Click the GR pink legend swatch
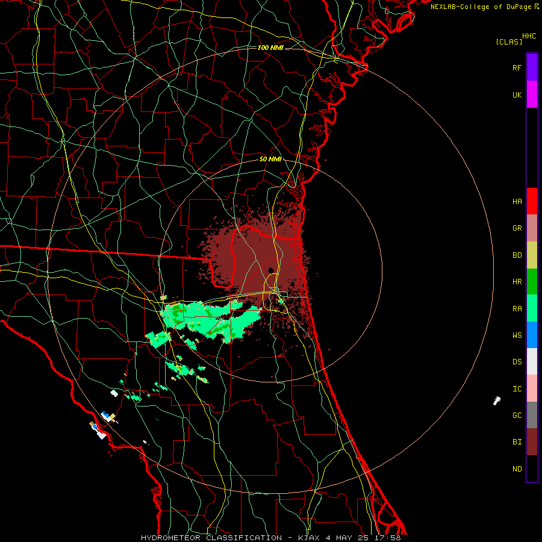This screenshot has height=542, width=542. point(532,228)
